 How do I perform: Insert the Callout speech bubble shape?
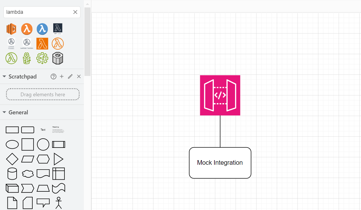pyautogui.click(x=43, y=203)
